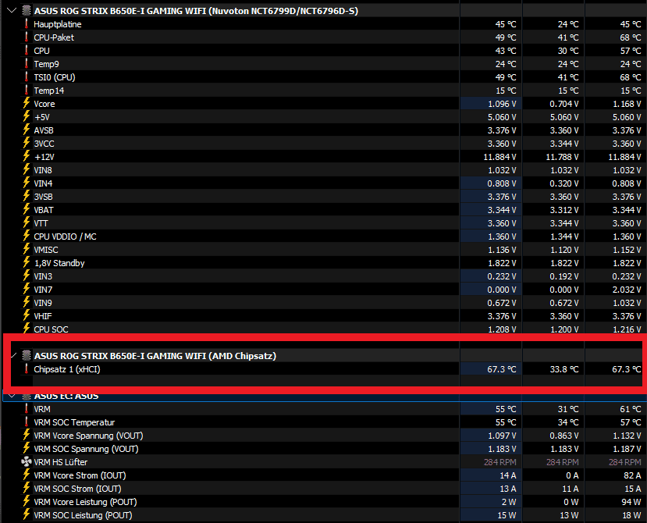647x523 pixels.
Task: Click the VBAT minimum value 3.312 V
Action: [x=564, y=210]
